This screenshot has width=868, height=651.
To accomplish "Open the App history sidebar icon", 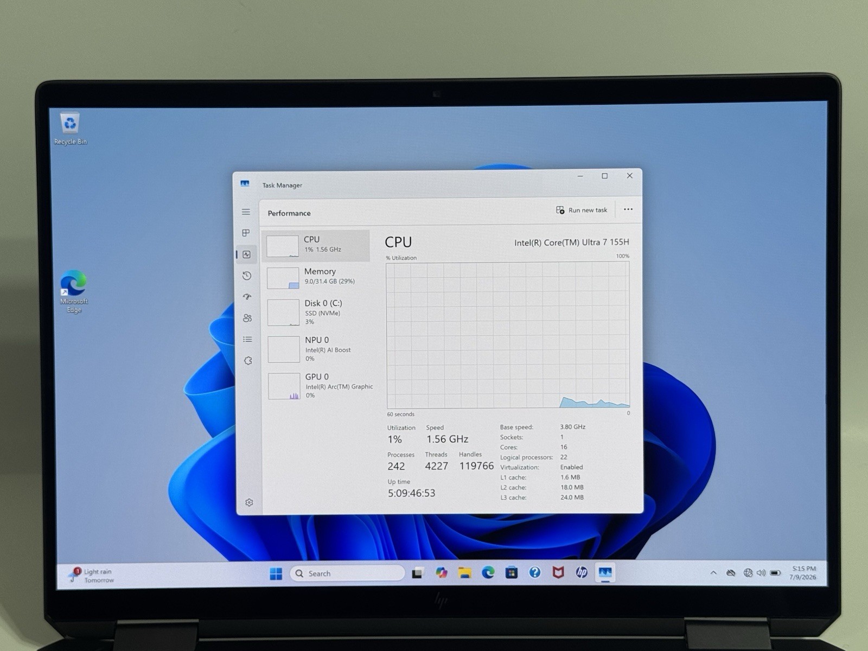I will point(247,276).
